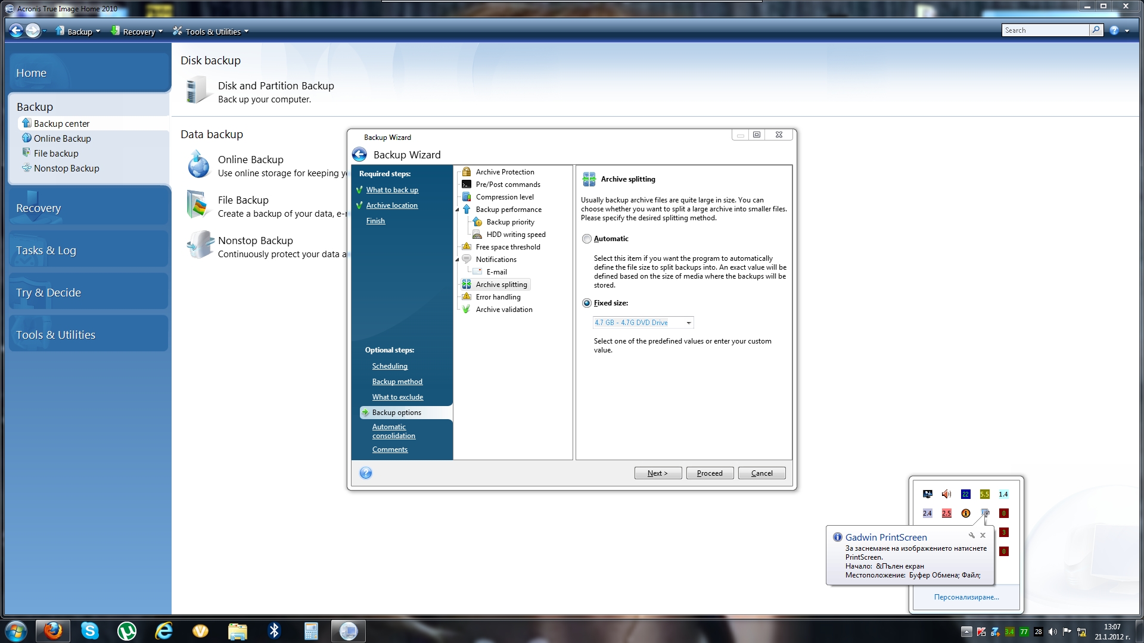The width and height of the screenshot is (1144, 643).
Task: Click the E-mail envelope icon
Action: pyautogui.click(x=477, y=272)
